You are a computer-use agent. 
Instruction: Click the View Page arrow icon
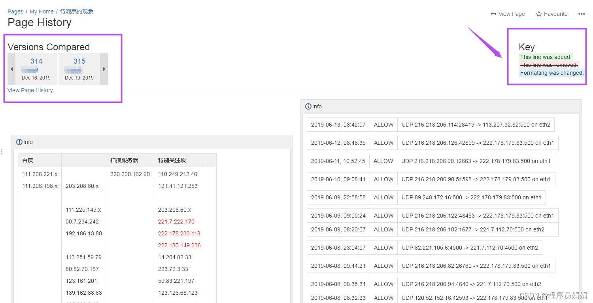(x=493, y=14)
